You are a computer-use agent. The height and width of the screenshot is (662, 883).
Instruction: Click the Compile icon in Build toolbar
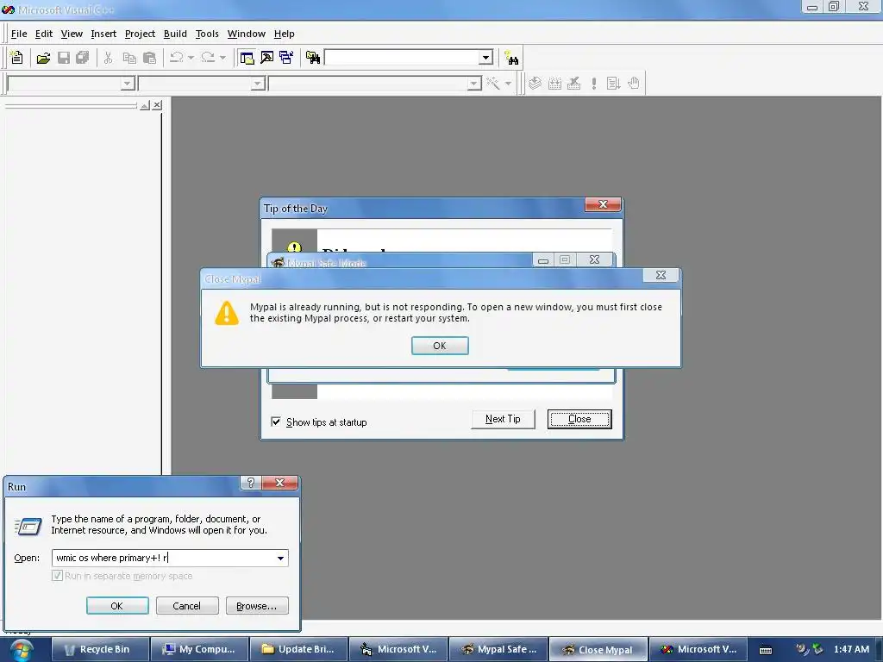(x=535, y=84)
